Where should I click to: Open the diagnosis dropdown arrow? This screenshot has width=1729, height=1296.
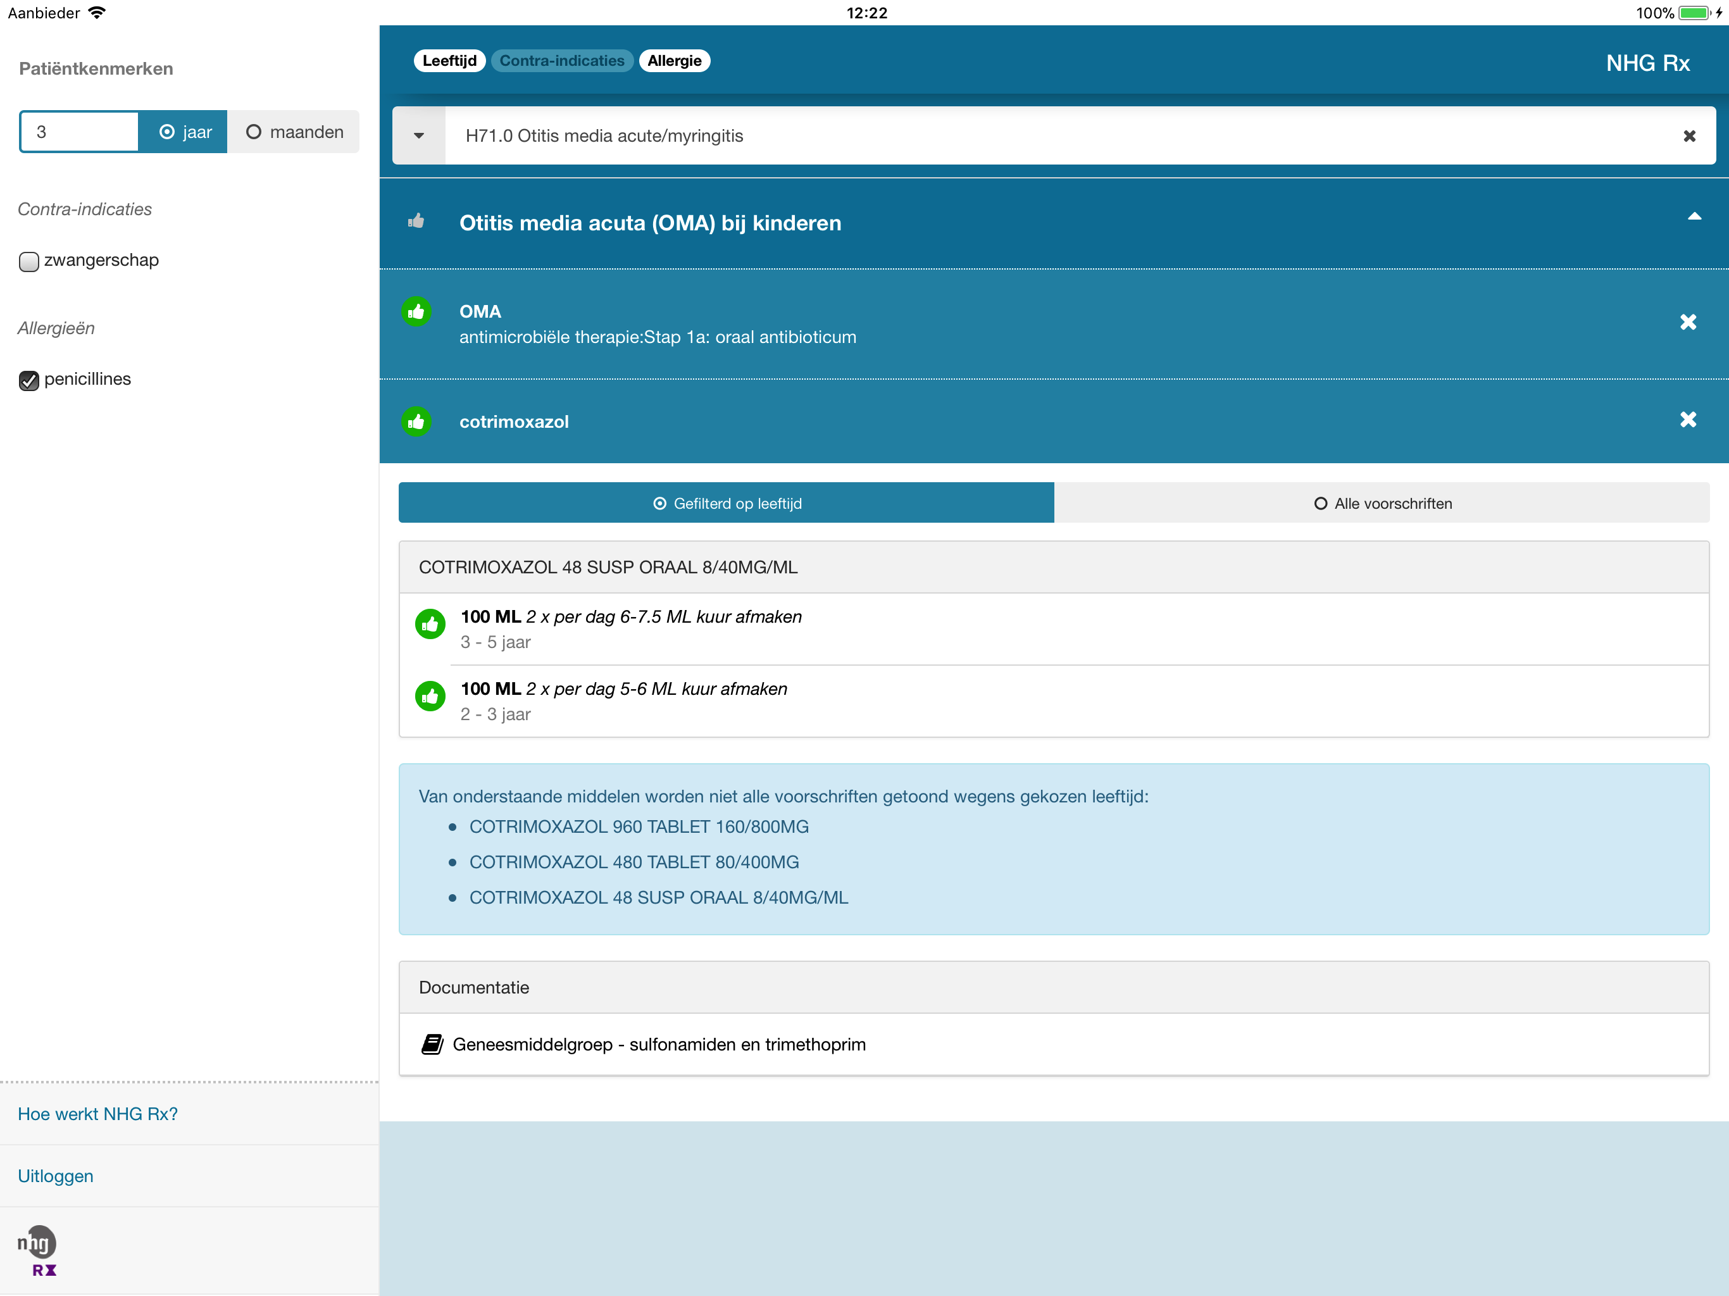419,136
